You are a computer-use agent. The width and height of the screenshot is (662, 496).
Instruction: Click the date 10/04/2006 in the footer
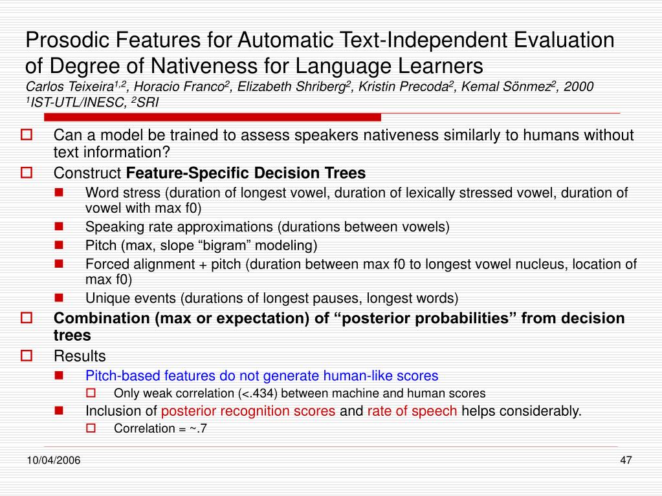pyautogui.click(x=54, y=460)
